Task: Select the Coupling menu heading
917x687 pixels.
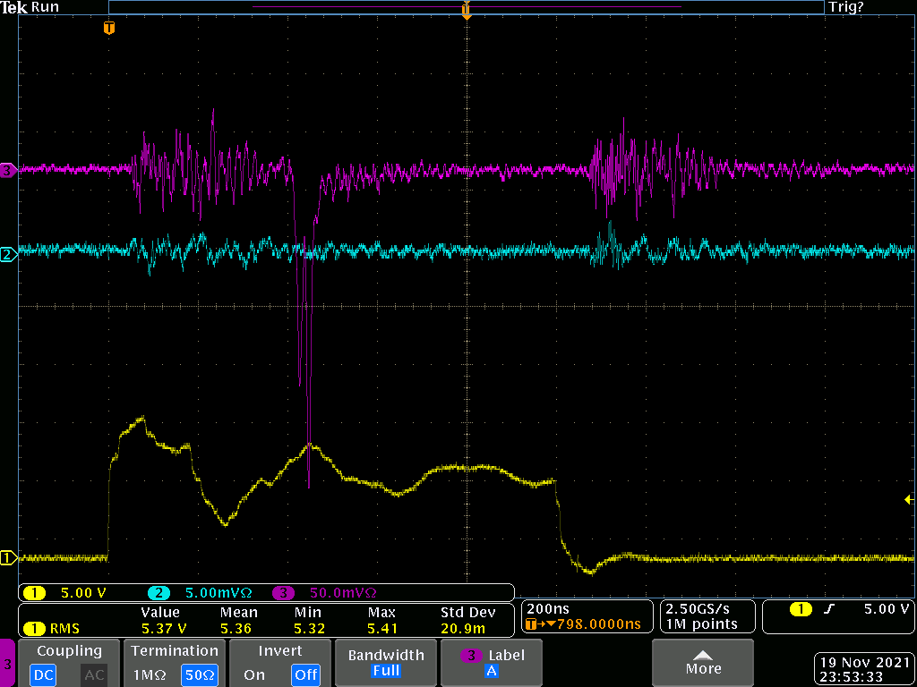Action: (x=69, y=651)
